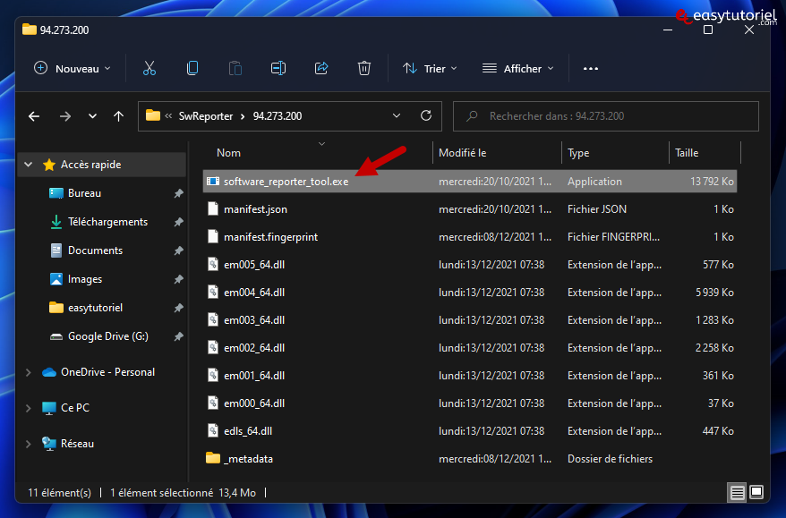Open the Nouveau dropdown menu

[x=73, y=69]
